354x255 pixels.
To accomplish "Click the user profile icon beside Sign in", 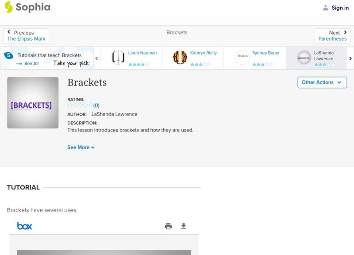I will pyautogui.click(x=326, y=8).
